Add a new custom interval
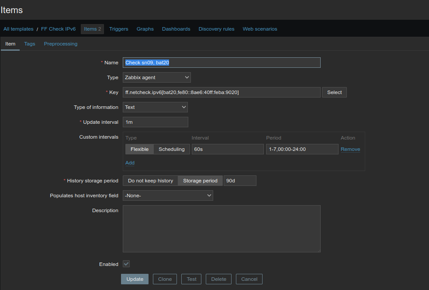 click(130, 163)
